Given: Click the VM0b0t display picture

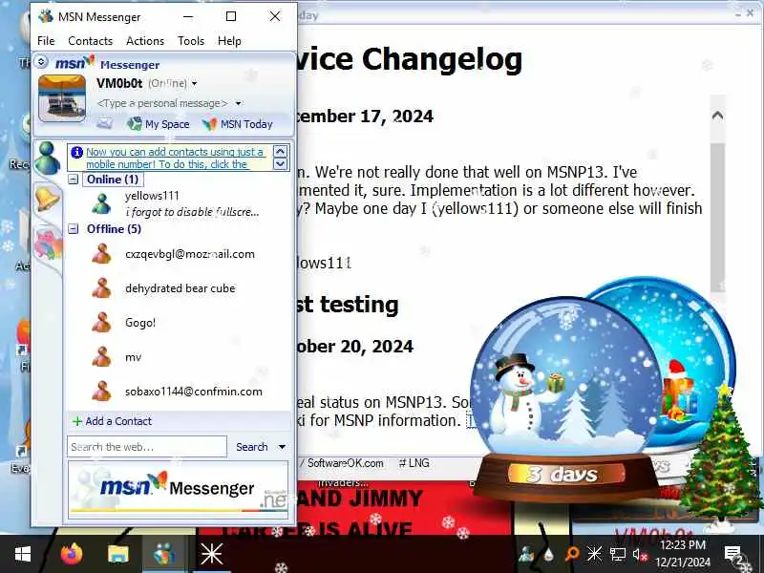Looking at the screenshot, I should 62,98.
